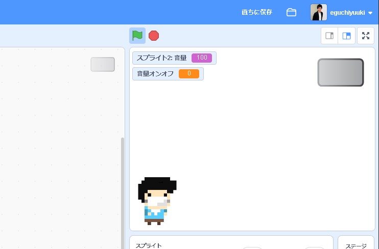Click 直ちに保存 to save now
Screen dimensions: 379x249
257,12
